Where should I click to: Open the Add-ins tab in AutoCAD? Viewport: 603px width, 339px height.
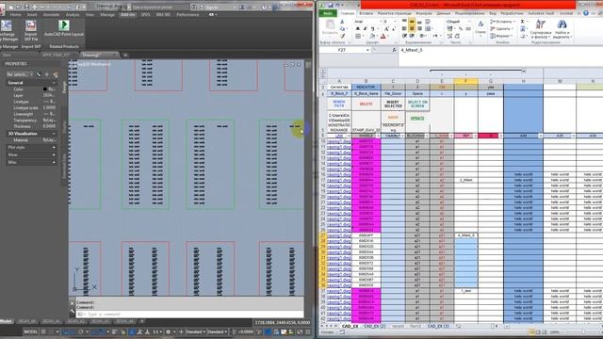[127, 15]
